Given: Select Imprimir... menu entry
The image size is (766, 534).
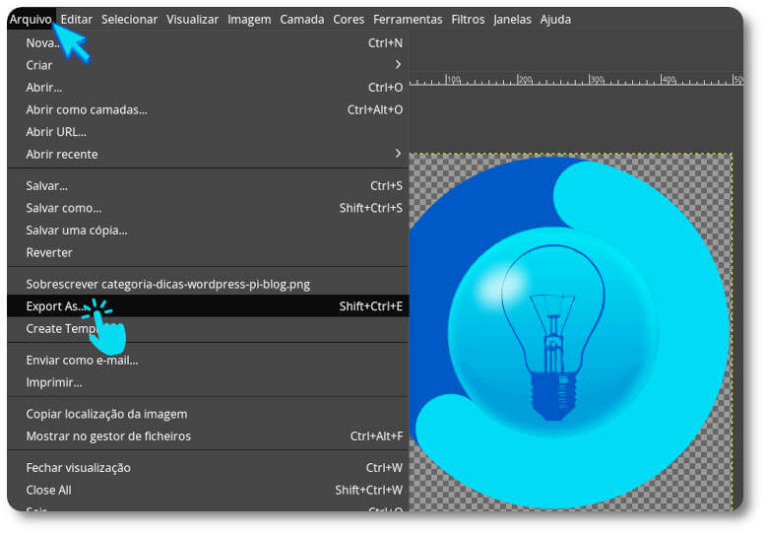Looking at the screenshot, I should pyautogui.click(x=208, y=382).
